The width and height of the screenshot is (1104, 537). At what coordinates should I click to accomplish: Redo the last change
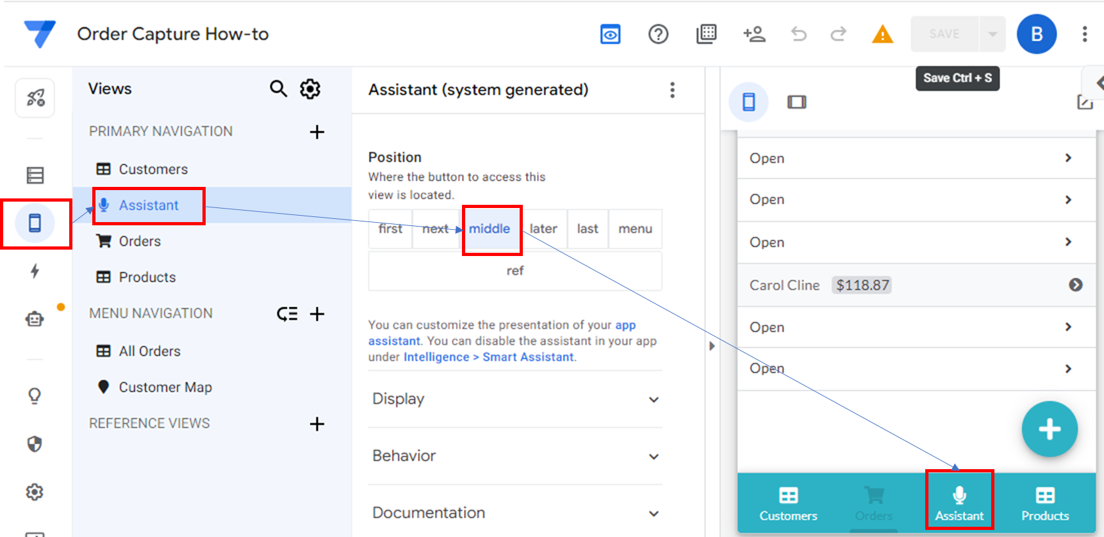tap(839, 34)
